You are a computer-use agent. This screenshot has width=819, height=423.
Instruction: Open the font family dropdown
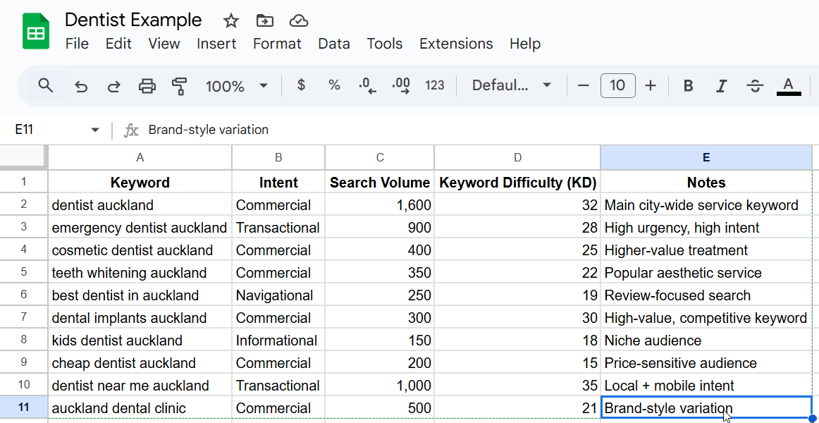pyautogui.click(x=512, y=85)
